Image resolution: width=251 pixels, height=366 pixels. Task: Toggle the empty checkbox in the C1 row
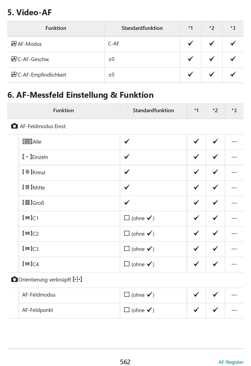point(127,218)
